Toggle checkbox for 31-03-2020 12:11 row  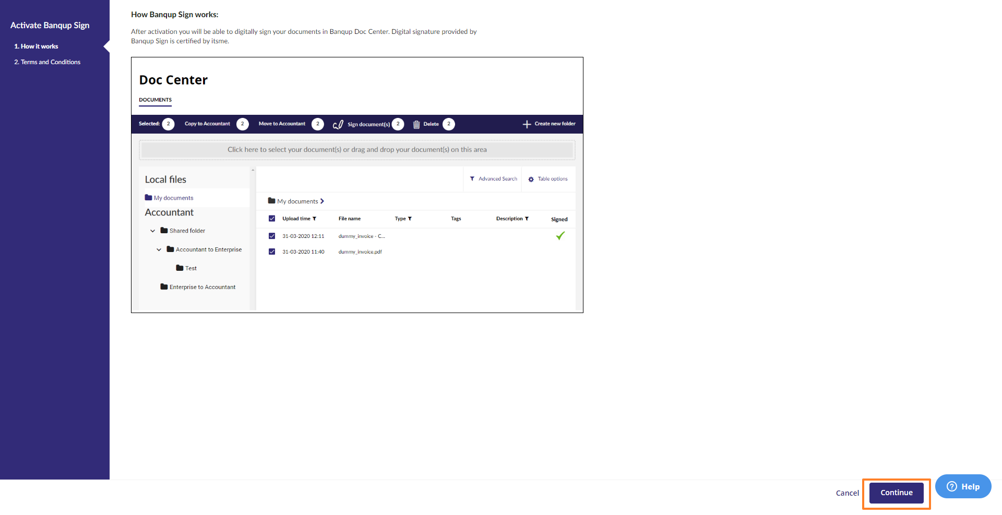(272, 236)
